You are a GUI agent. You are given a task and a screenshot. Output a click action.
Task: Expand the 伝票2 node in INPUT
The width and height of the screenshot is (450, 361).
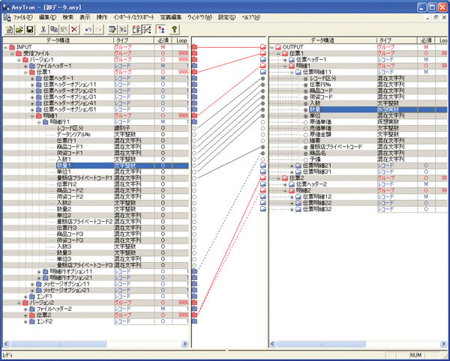[25, 315]
